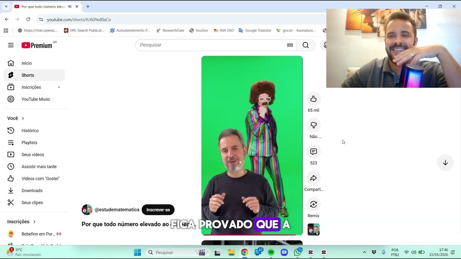
Task: Open the AVA EAD bookmark
Action: click(x=224, y=31)
